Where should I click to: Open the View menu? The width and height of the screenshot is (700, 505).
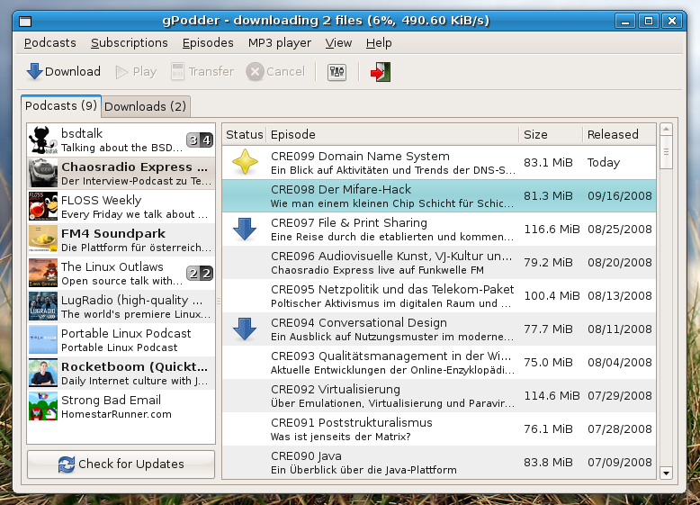pyautogui.click(x=338, y=43)
